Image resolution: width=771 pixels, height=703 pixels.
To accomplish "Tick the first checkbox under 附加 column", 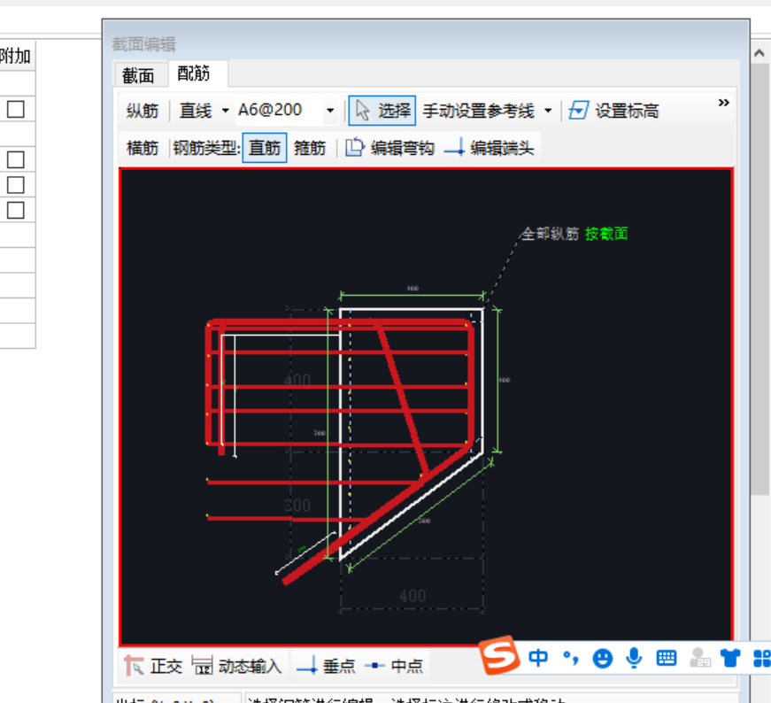I will 16,109.
